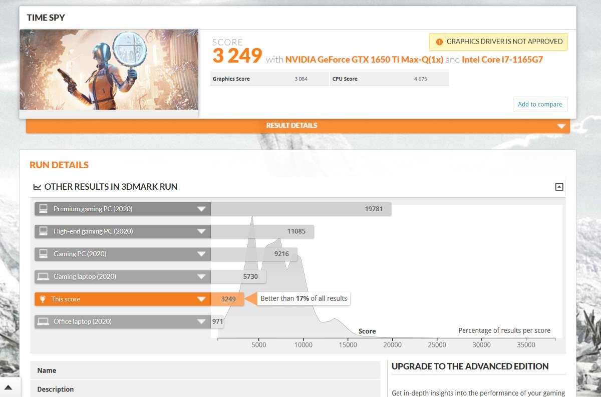Click the Time Spy benchmark thumbnail image
Image resolution: width=601 pixels, height=397 pixels.
pyautogui.click(x=109, y=70)
